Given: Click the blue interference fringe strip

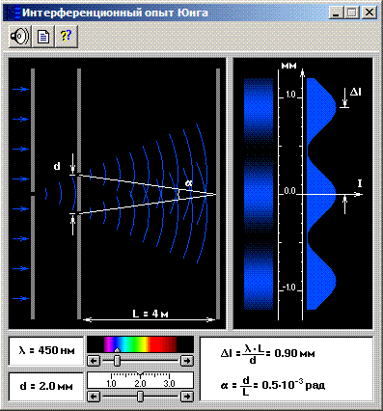Looking at the screenshot, I should tap(259, 194).
